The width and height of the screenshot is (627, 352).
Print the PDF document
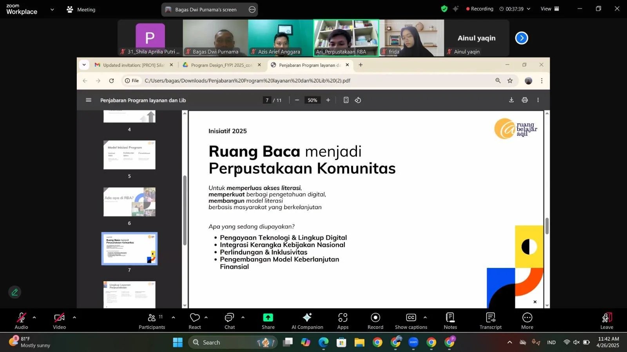pos(525,100)
